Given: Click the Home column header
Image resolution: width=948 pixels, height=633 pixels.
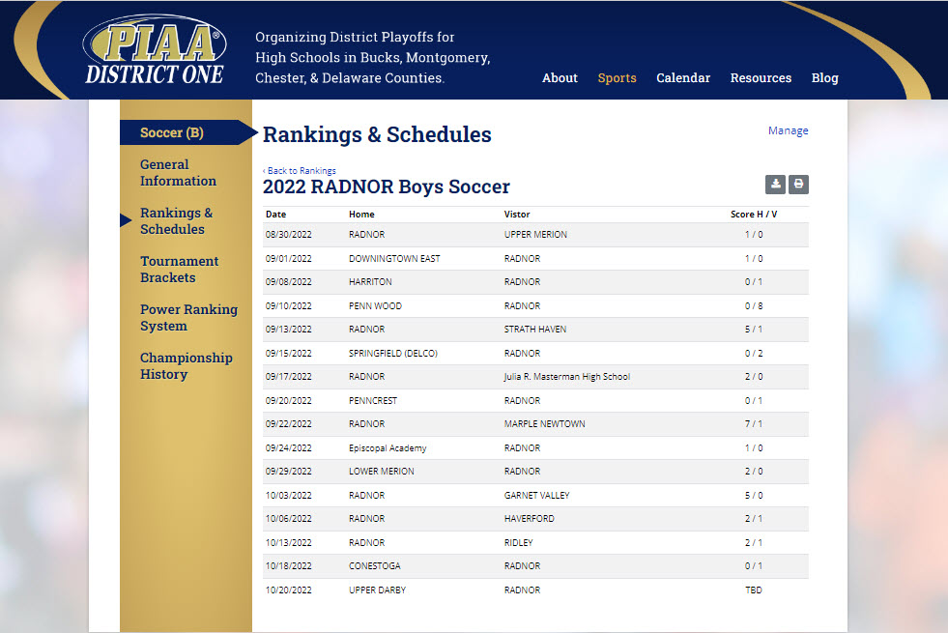Looking at the screenshot, I should 361,214.
